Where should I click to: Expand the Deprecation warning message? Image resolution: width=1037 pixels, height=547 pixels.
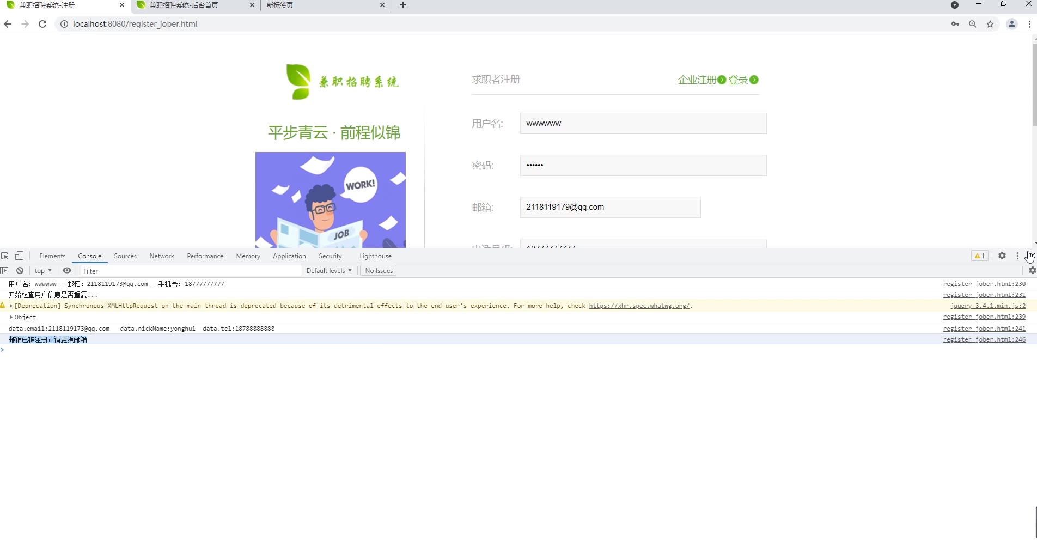[x=11, y=306]
